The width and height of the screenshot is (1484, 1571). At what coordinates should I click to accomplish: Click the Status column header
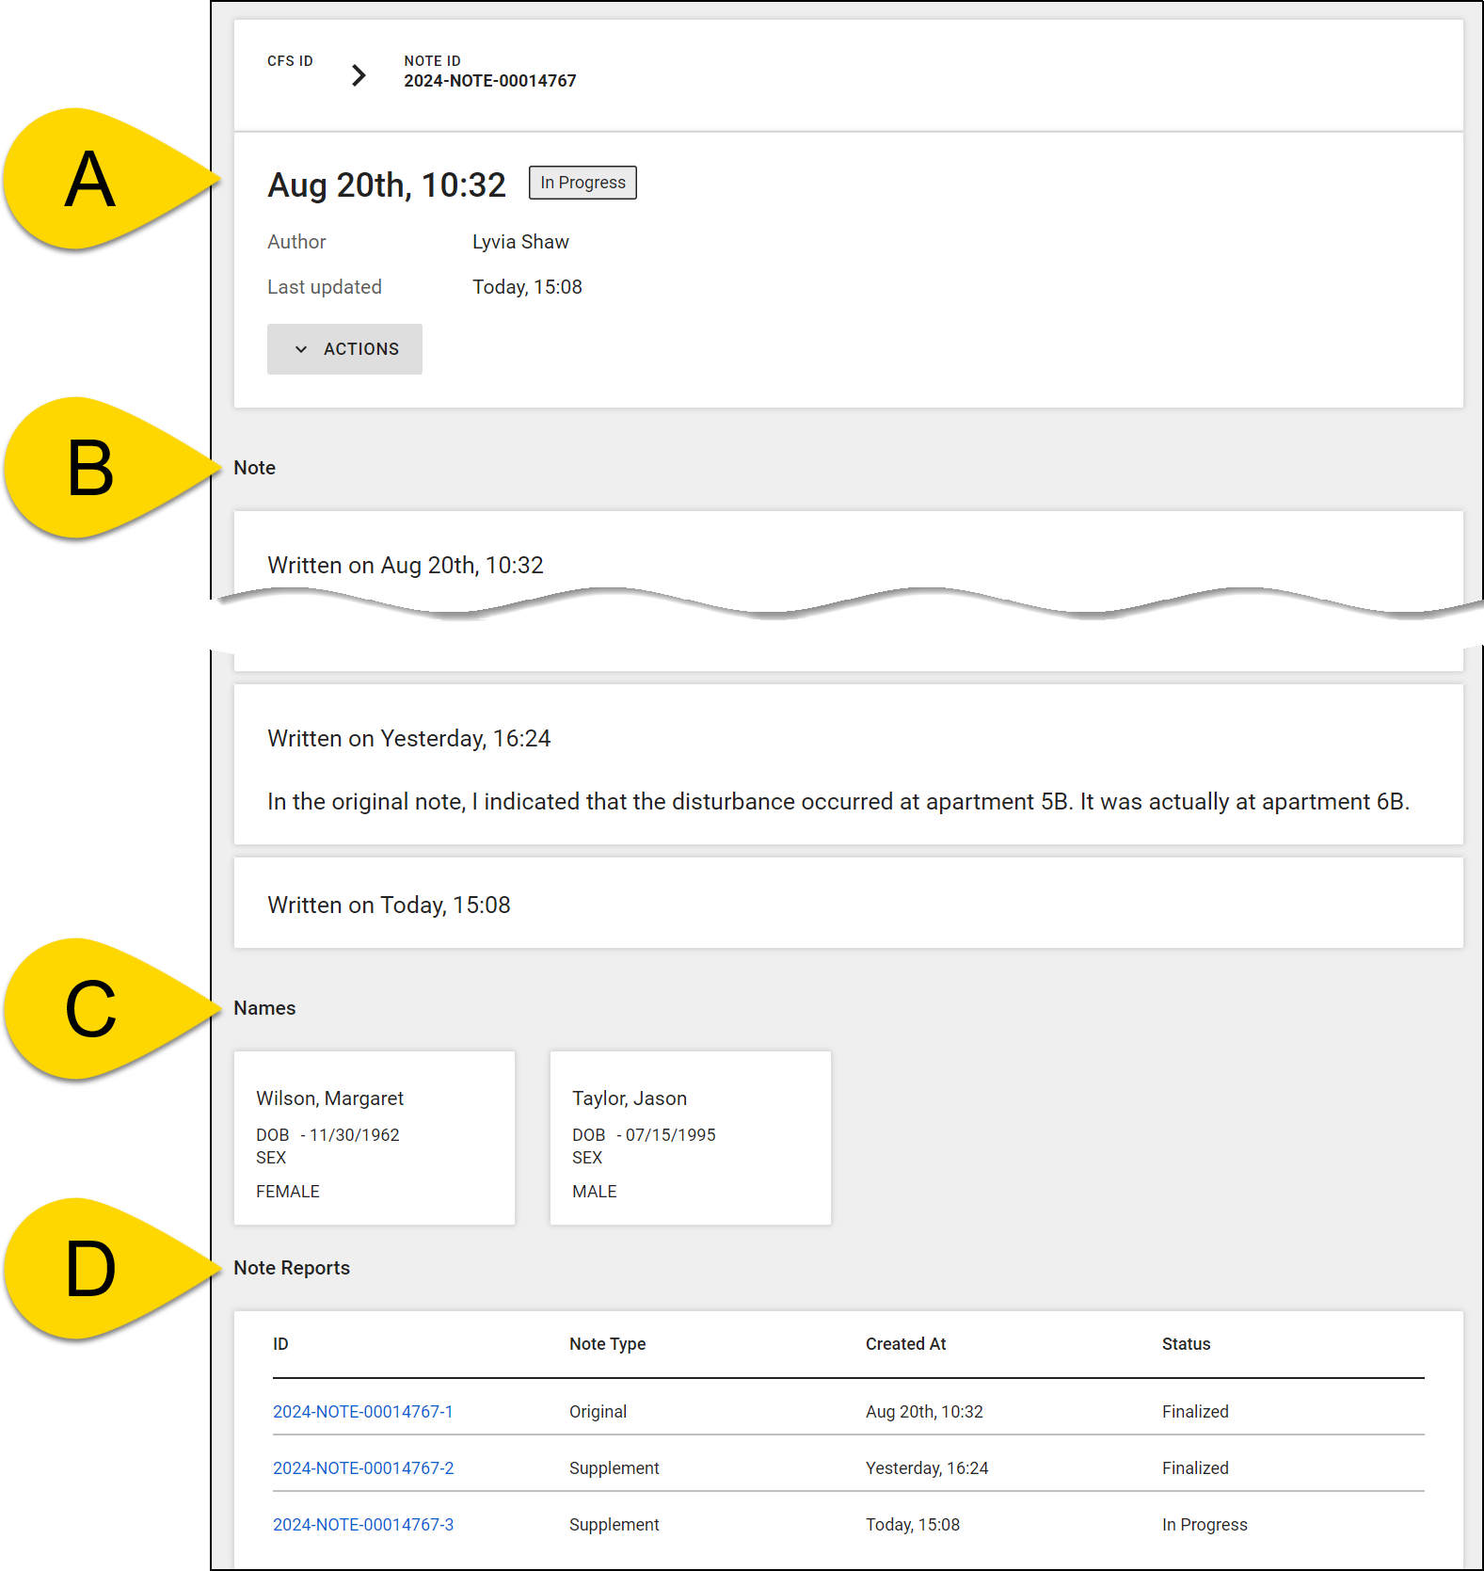tap(1186, 1344)
